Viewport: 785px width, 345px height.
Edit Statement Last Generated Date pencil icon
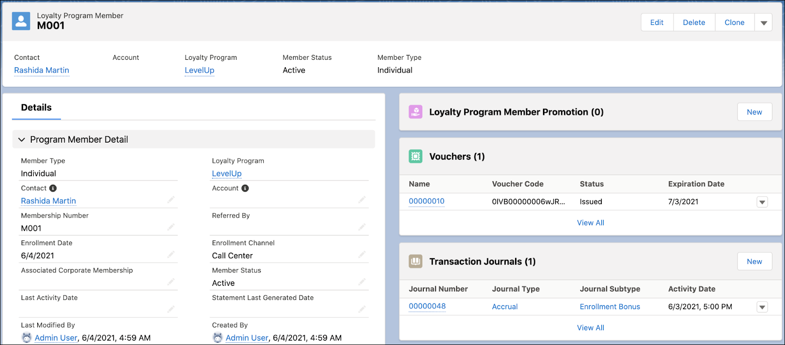(x=362, y=310)
